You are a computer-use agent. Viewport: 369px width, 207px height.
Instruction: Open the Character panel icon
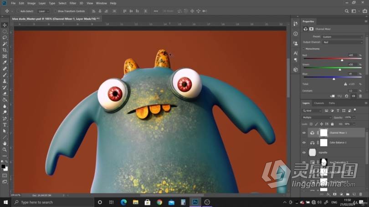(x=296, y=53)
